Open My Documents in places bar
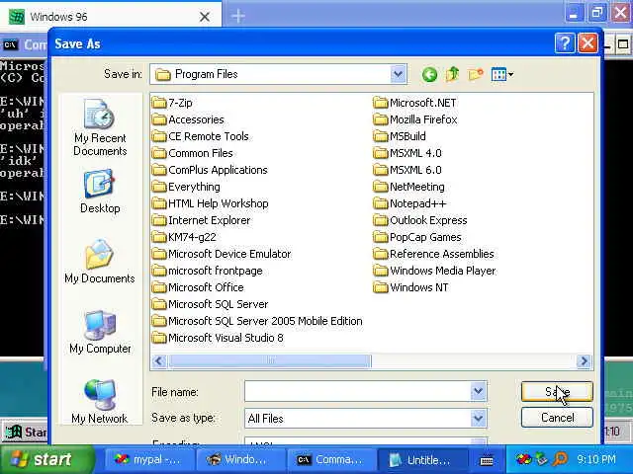 tap(100, 262)
